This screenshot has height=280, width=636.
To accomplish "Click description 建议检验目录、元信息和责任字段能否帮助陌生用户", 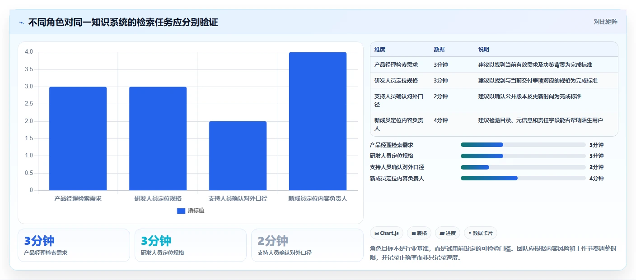I will coord(541,120).
